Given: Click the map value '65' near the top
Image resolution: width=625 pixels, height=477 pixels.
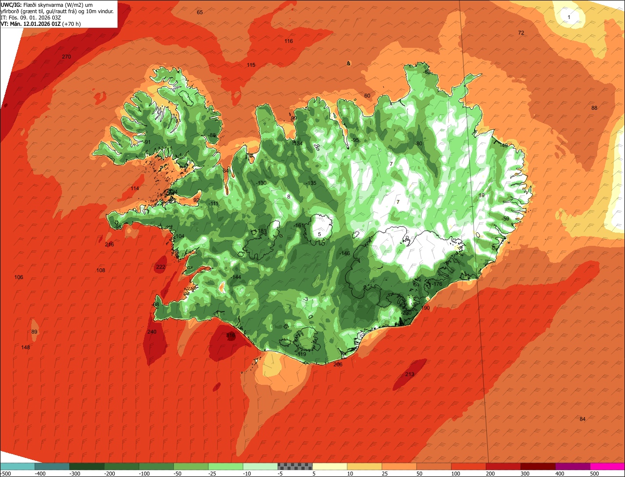Looking at the screenshot, I should (200, 12).
